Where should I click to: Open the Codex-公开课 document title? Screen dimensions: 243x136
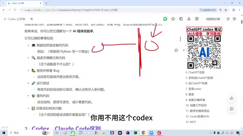16,19
